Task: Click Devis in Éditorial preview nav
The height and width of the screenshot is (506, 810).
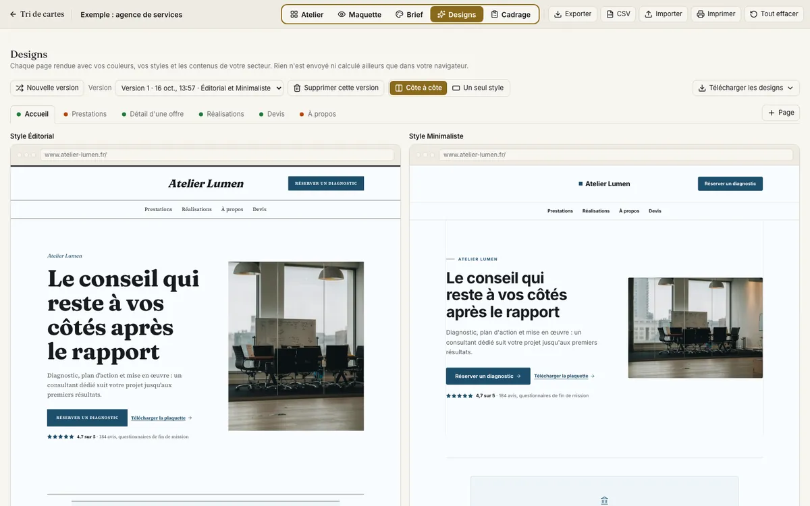Action: point(260,209)
